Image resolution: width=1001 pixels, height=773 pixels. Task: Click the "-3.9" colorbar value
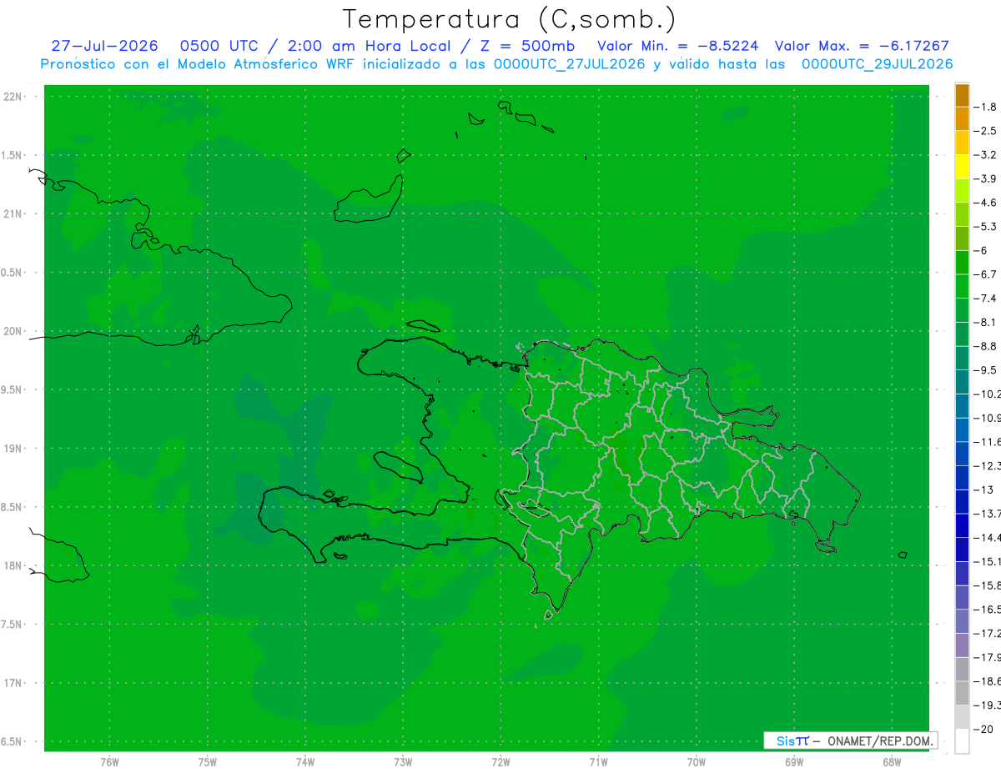986,178
